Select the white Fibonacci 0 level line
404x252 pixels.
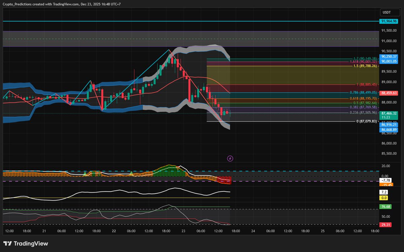[281, 121]
